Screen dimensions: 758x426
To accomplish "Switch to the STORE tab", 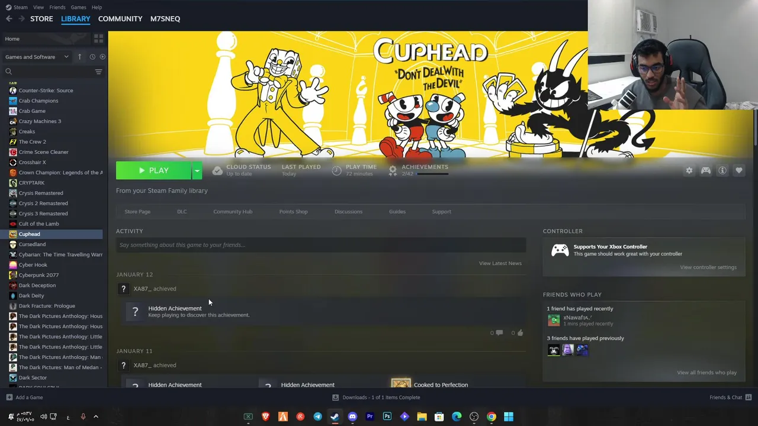I will tap(41, 18).
